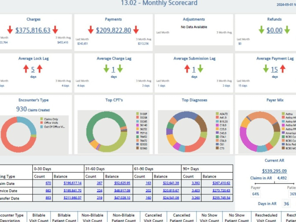Click the No Show Visit Count column header
Viewport: 296px width, 222px height.
click(x=209, y=218)
